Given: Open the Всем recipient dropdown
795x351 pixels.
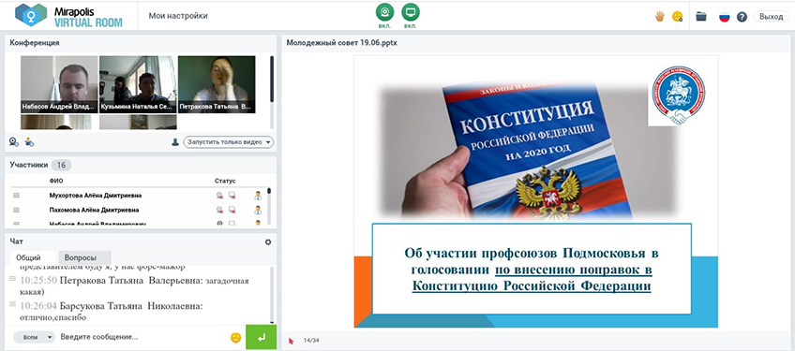Looking at the screenshot, I should 34,337.
